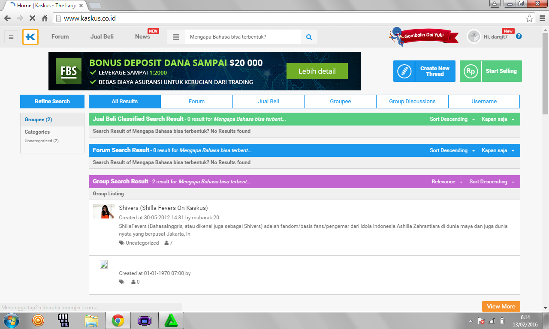Switch to the Forum results tab

[196, 102]
